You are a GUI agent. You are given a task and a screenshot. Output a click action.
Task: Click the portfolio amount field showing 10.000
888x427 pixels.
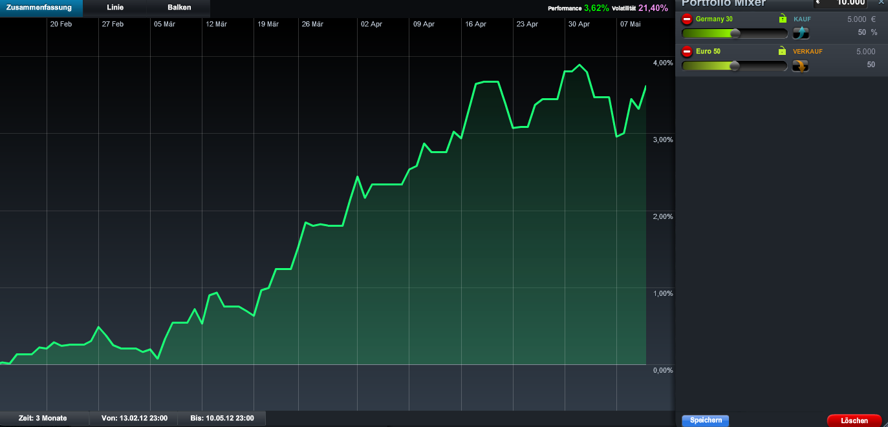pos(841,3)
